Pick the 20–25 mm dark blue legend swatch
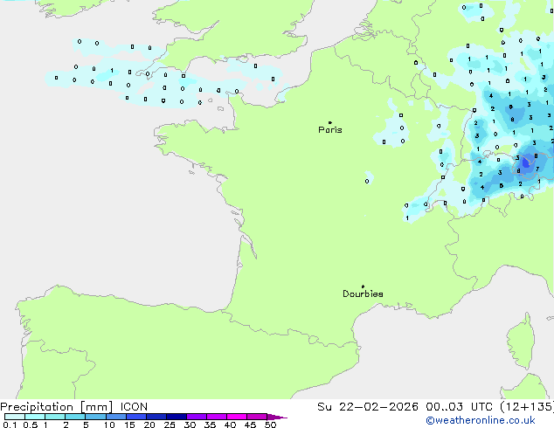The image size is (554, 428). click(x=156, y=417)
